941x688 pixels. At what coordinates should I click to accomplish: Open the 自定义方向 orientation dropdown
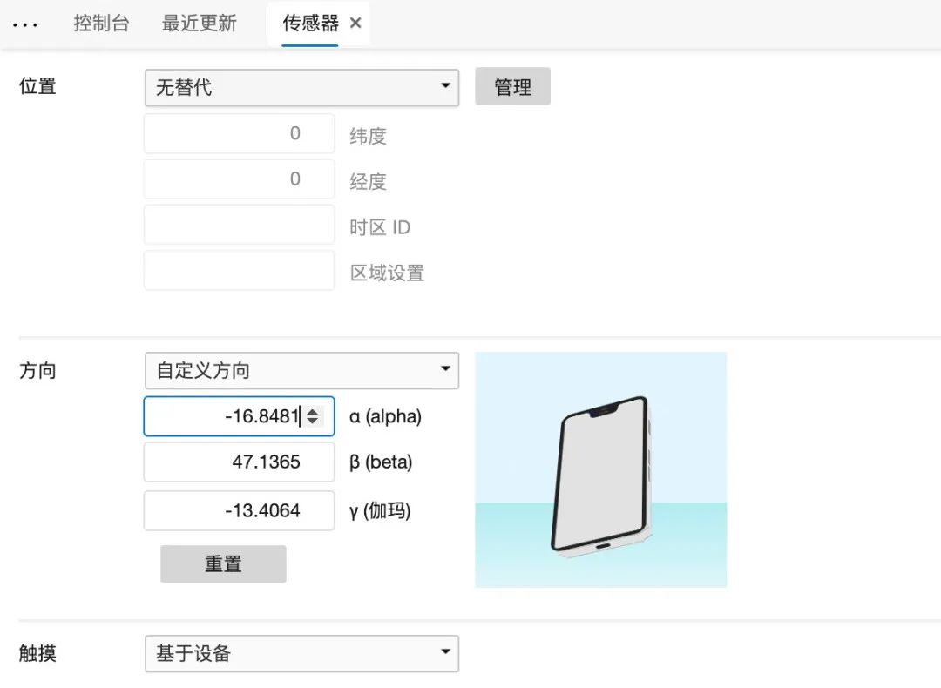301,370
